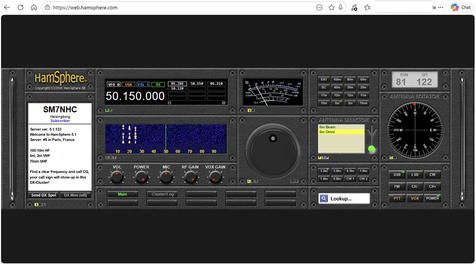Viewport: 476px width, 264px height.
Task: Click the BC band button
Action: point(324,87)
